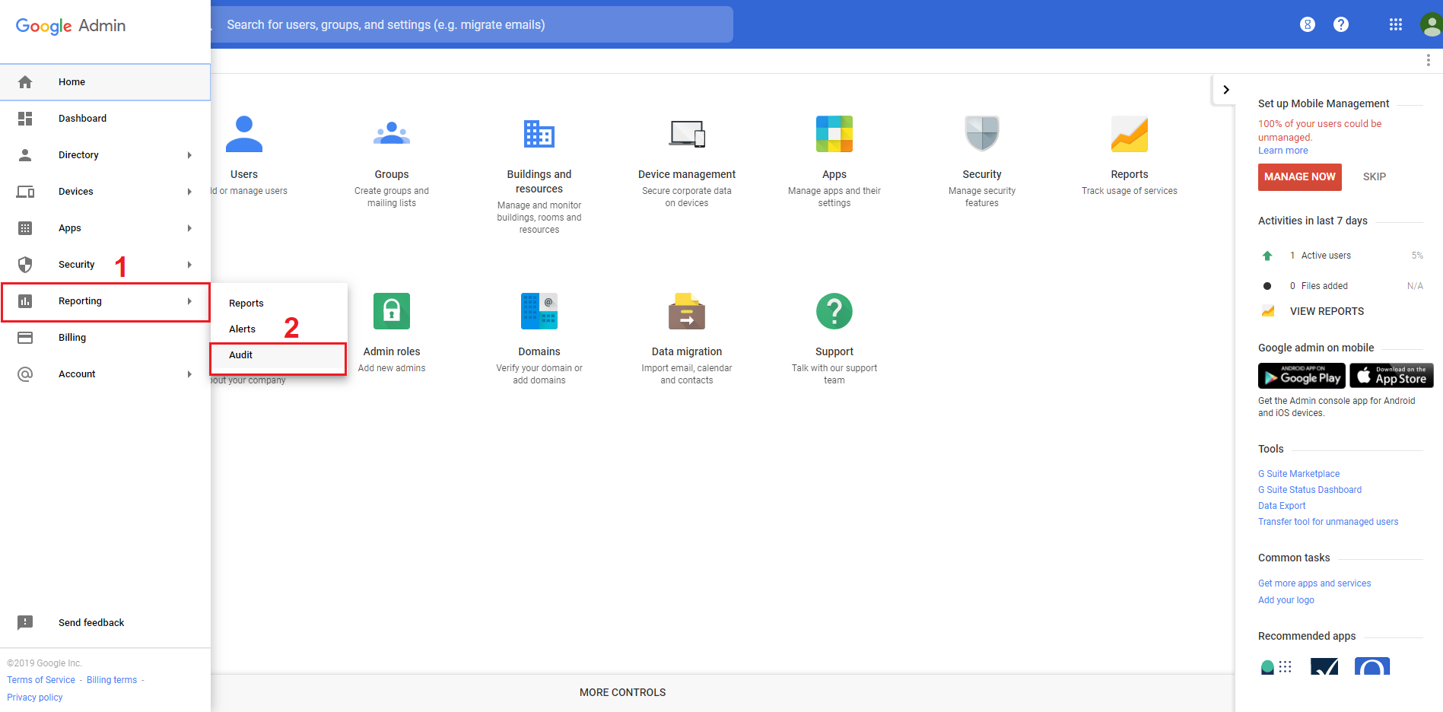The width and height of the screenshot is (1443, 712).
Task: Expand the Apps submenu arrow
Action: point(189,228)
